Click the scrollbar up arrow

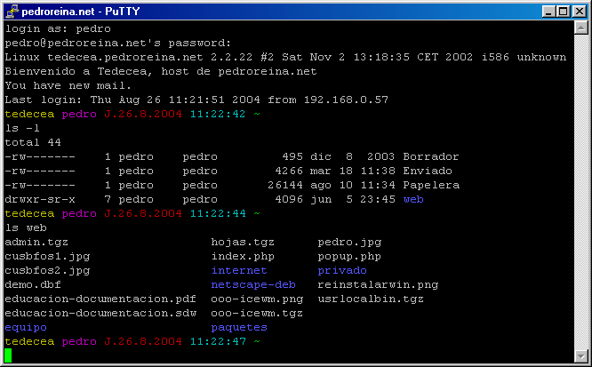[x=580, y=29]
